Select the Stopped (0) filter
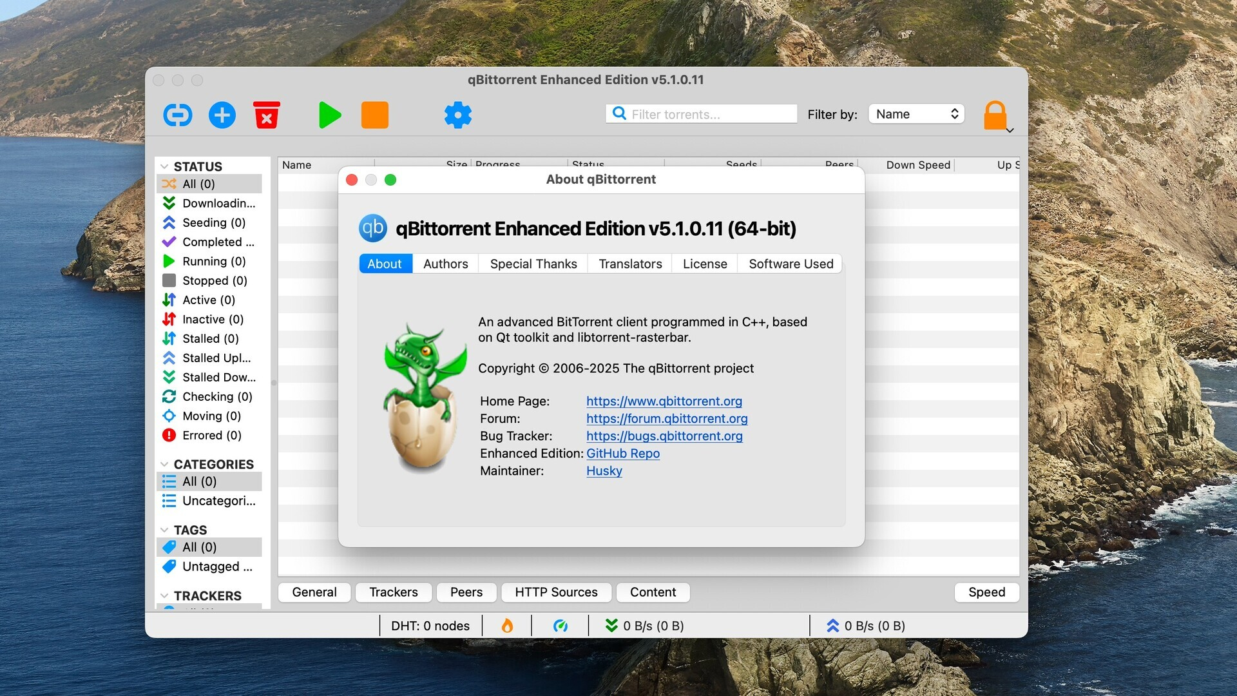 pyautogui.click(x=209, y=280)
